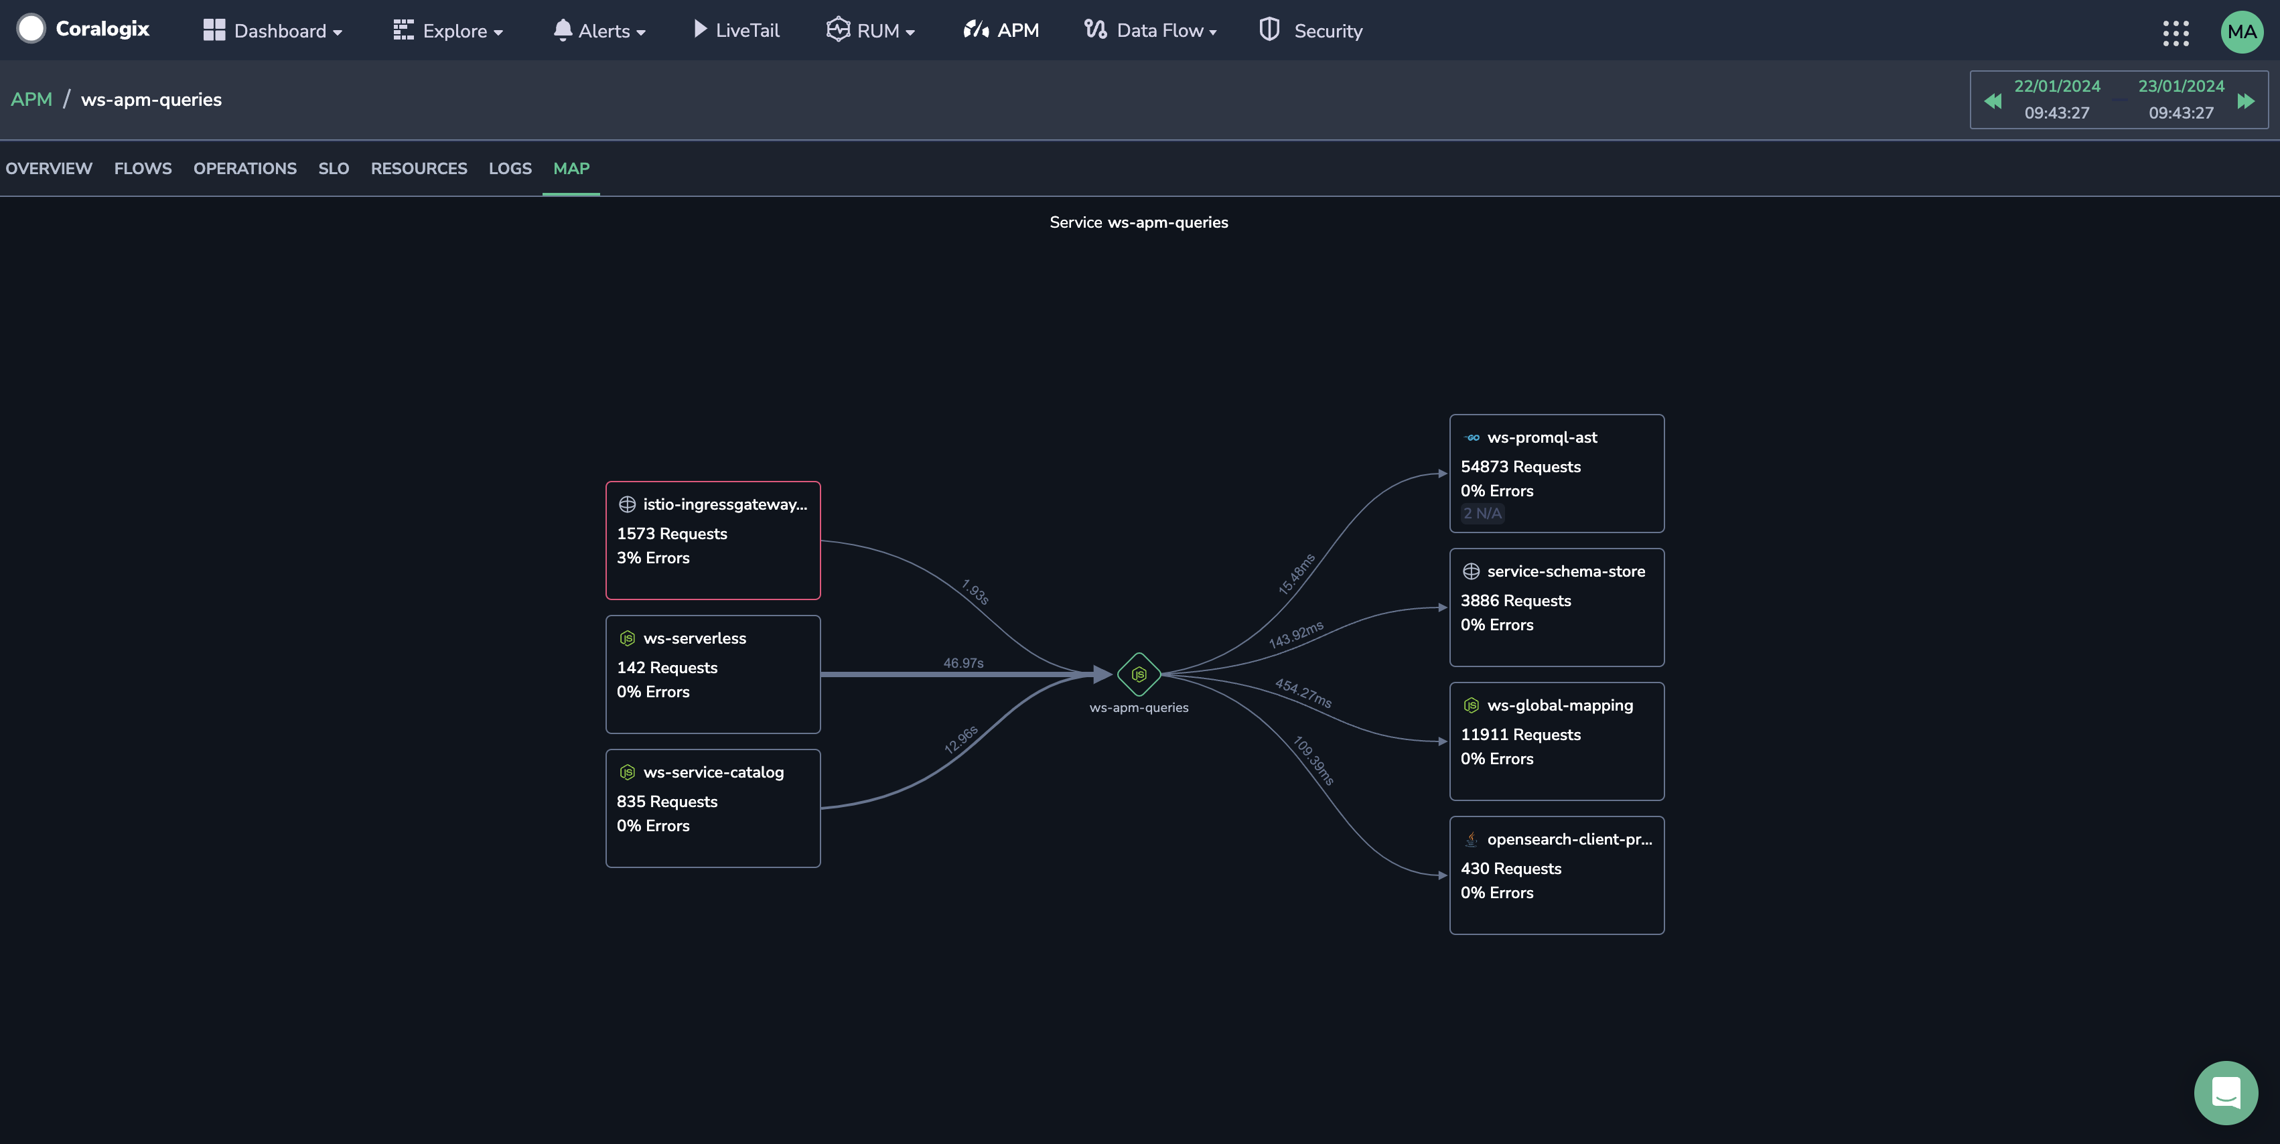The width and height of the screenshot is (2280, 1144).
Task: Click the 454.27ms edge latency label
Action: click(1303, 693)
